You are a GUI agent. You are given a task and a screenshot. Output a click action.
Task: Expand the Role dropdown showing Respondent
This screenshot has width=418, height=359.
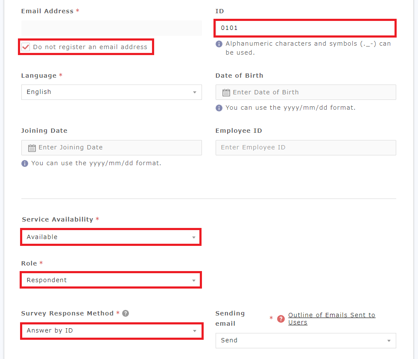coord(111,280)
